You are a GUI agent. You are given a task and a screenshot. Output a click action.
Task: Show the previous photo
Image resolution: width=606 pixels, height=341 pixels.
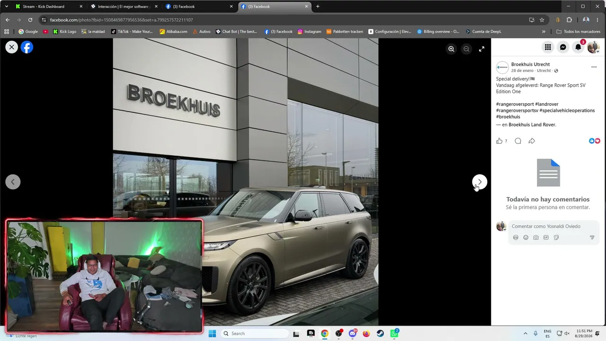pyautogui.click(x=13, y=182)
